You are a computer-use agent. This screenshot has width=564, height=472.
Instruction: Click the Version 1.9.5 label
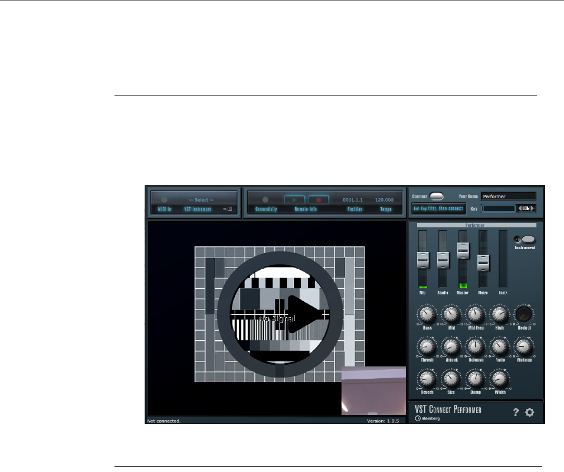tap(383, 421)
